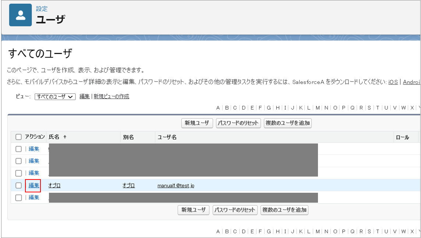421x238 pixels.
Task: Sort by the 氏名 column header
Action: coord(54,137)
